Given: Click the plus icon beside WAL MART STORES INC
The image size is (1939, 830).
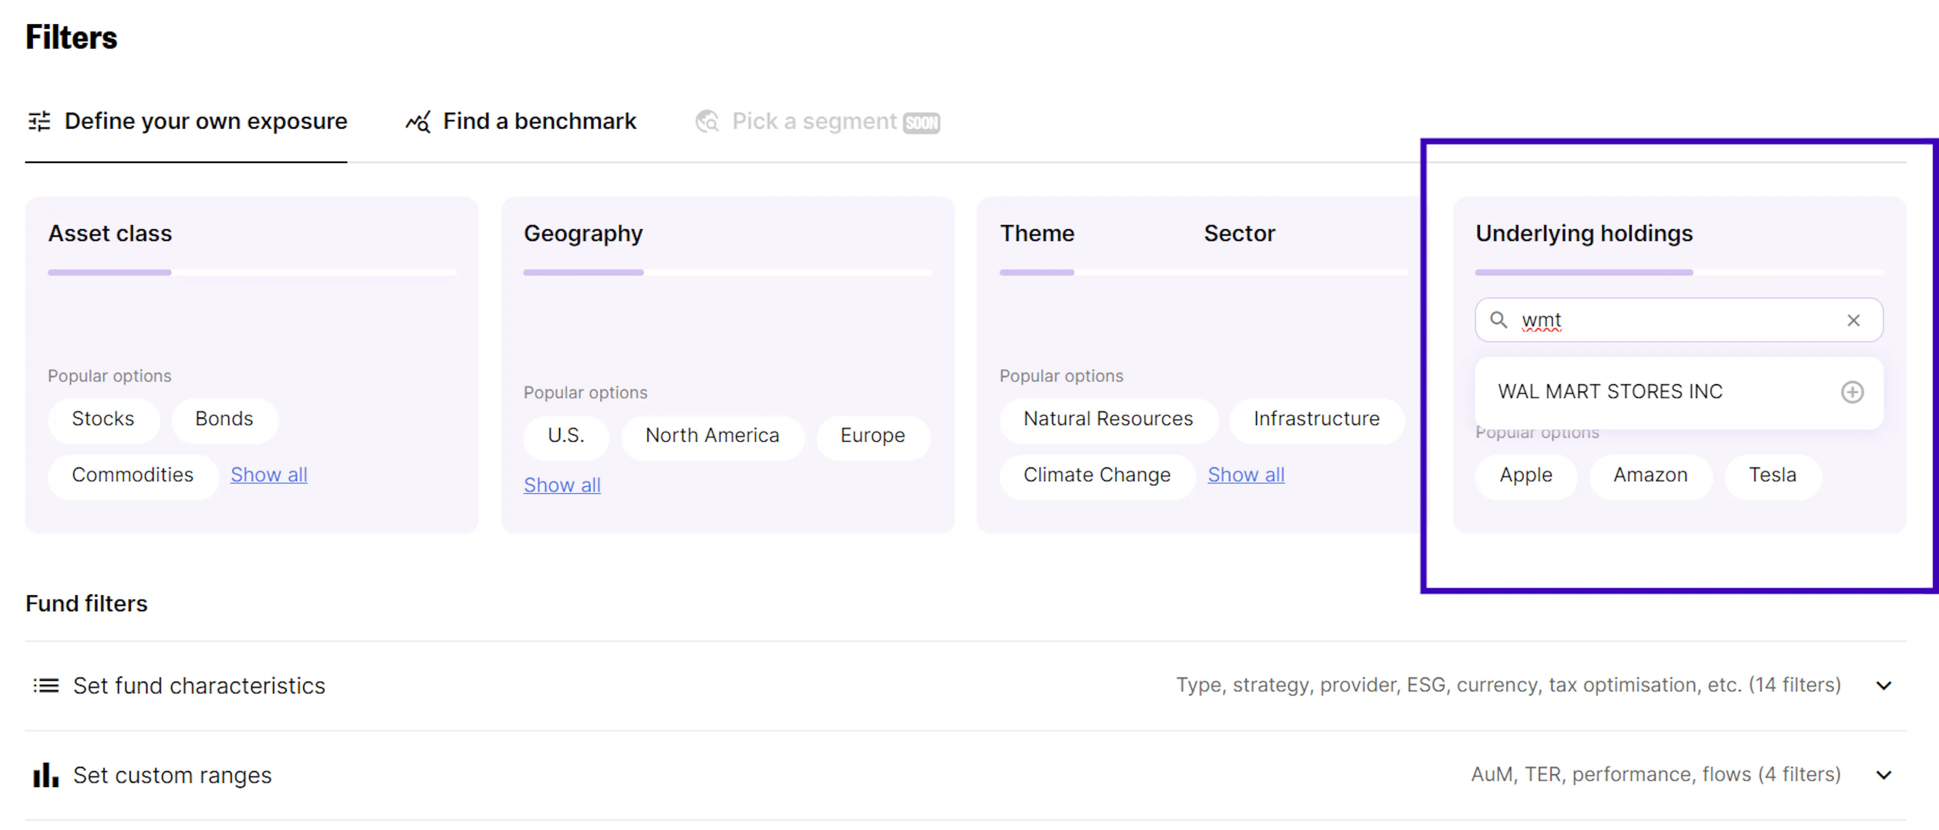Looking at the screenshot, I should point(1852,392).
